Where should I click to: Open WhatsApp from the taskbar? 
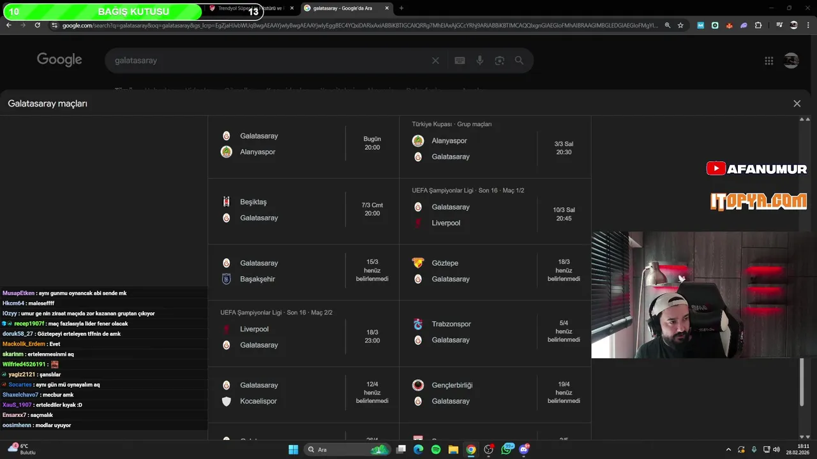click(x=507, y=449)
